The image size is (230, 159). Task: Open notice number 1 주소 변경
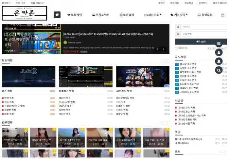pyautogui.click(x=188, y=64)
